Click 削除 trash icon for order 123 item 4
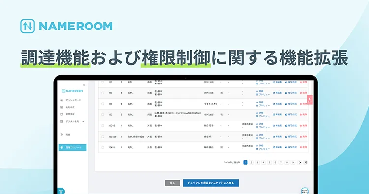Image resolution: width=369 pixels, height=194 pixels. click(x=301, y=104)
